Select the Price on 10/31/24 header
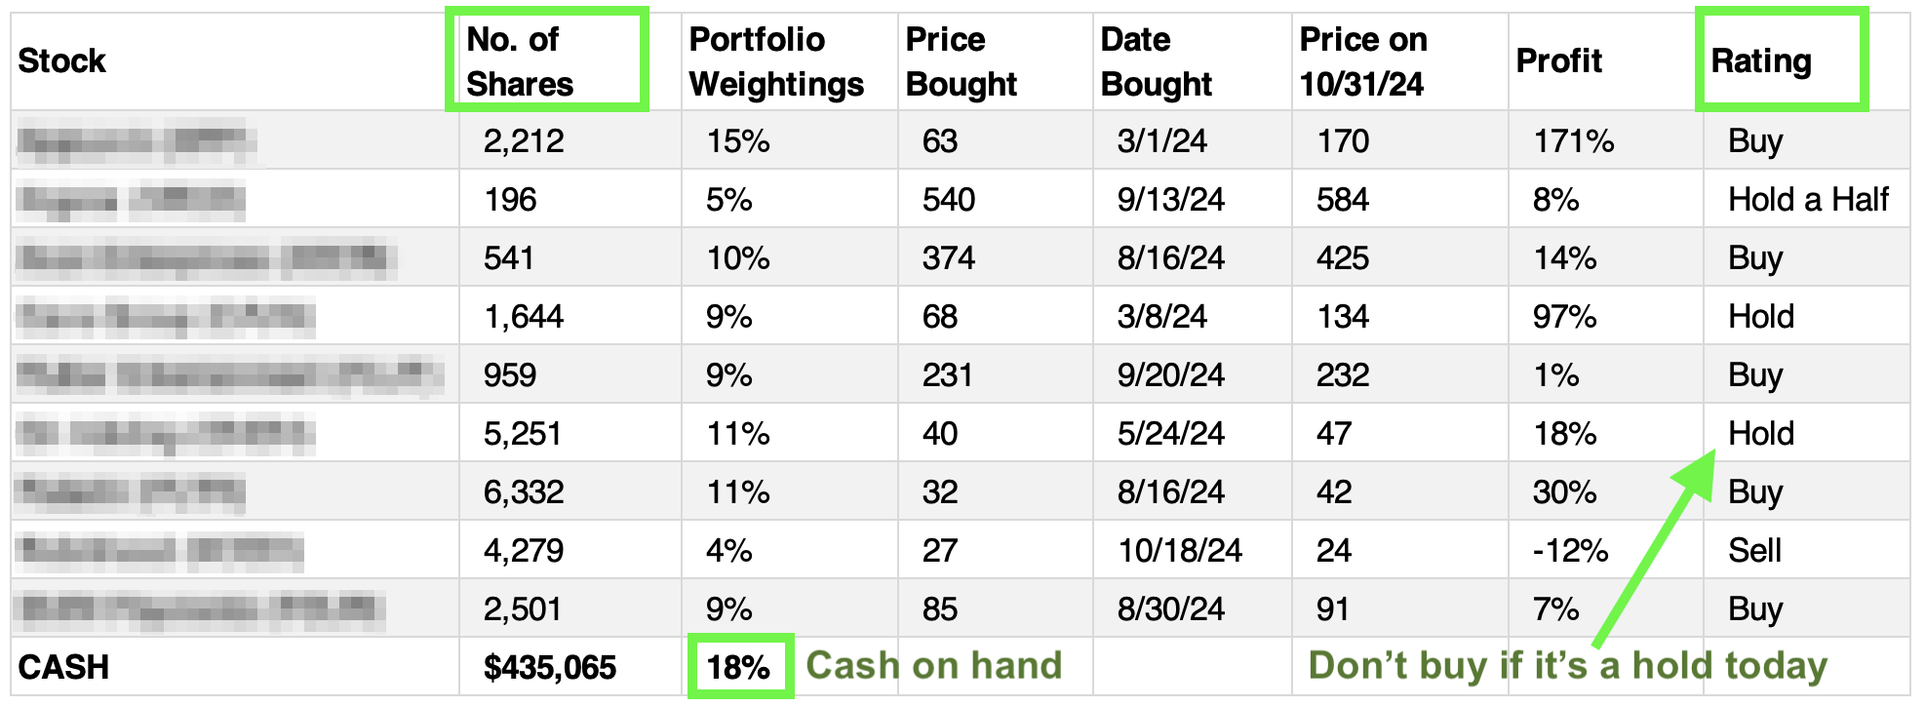The image size is (1925, 706). (1362, 61)
